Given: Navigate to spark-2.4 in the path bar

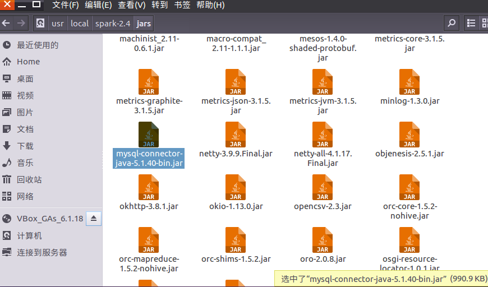Looking at the screenshot, I should click(x=113, y=24).
